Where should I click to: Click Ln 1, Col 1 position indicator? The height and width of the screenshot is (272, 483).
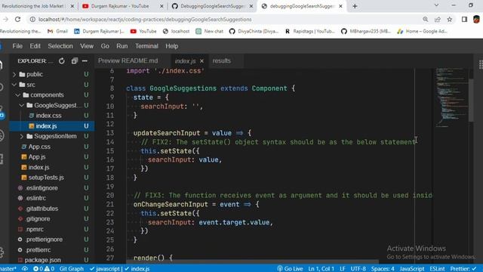pos(321,269)
